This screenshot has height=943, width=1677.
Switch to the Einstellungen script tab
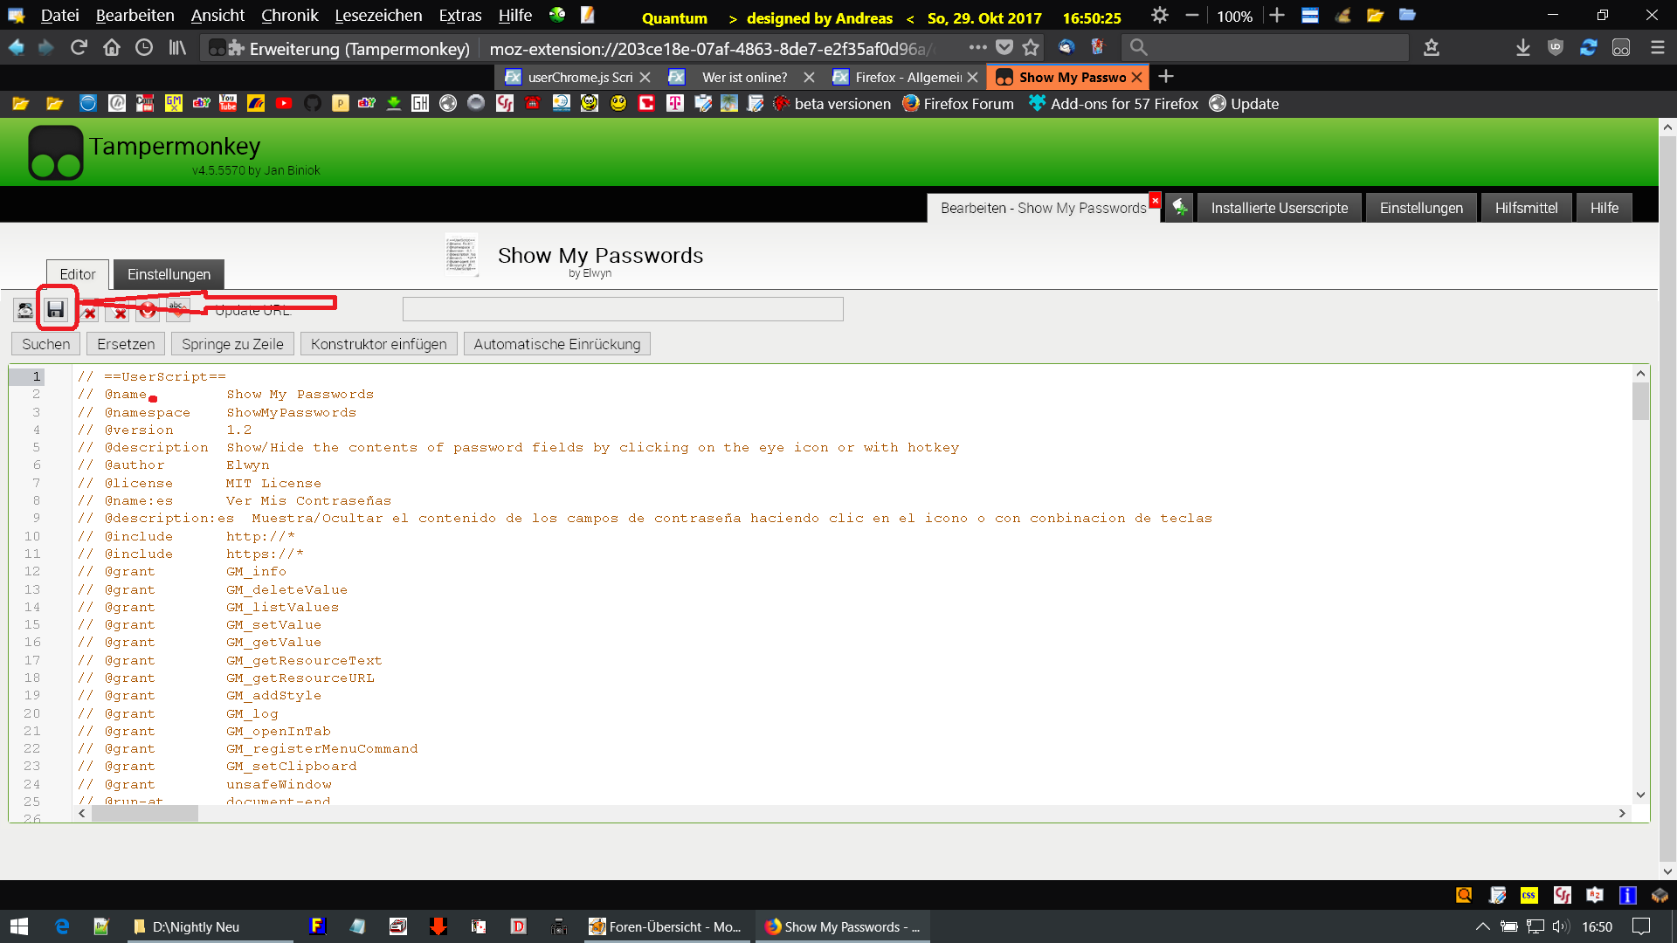pos(169,274)
